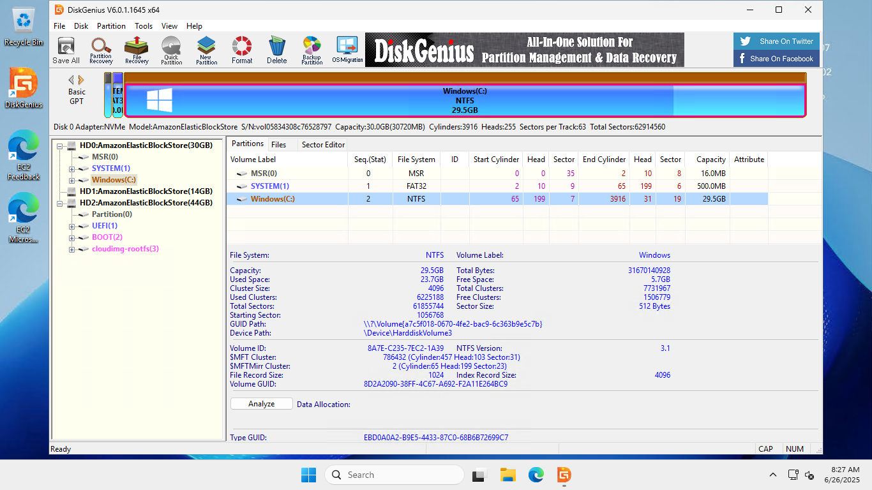
Task: Show hidden system tray icons
Action: (773, 475)
